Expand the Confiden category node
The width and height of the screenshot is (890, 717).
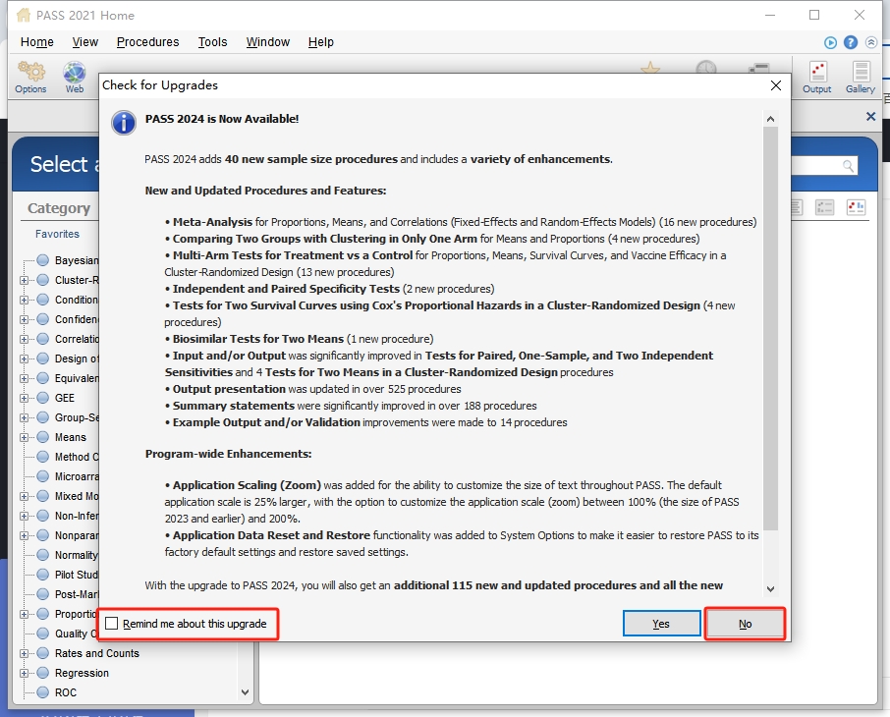pyautogui.click(x=24, y=319)
